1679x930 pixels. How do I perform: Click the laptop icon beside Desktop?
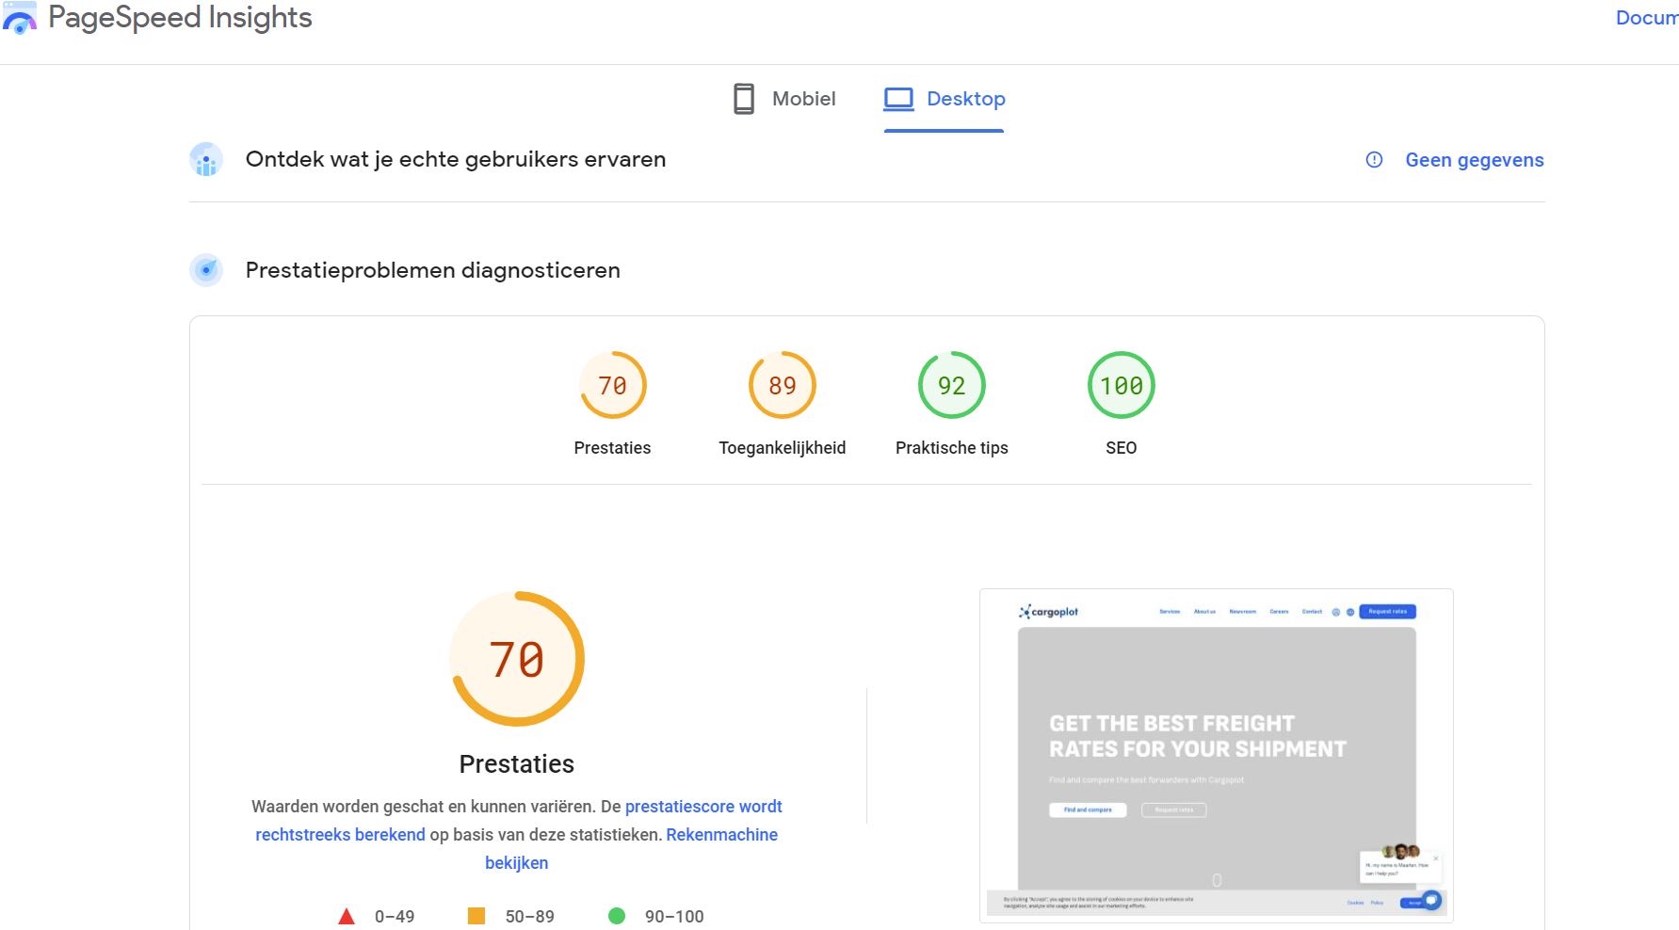coord(899,97)
